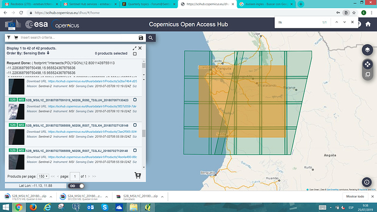Open download URL for T33LXH product

click(x=92, y=132)
